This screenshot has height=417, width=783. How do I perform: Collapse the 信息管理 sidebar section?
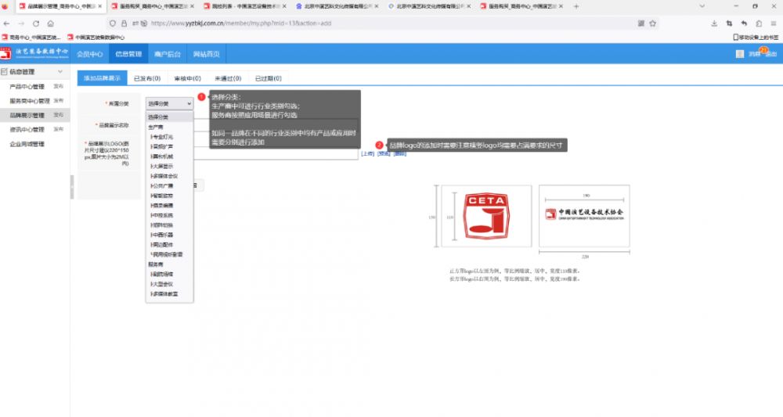(60, 72)
